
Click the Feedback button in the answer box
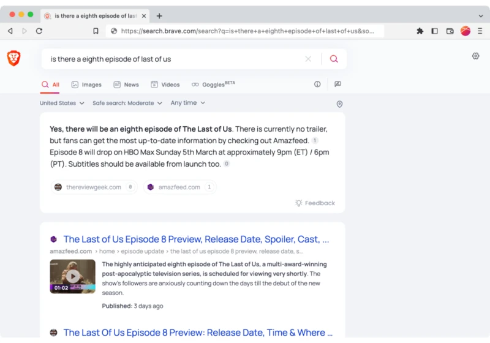pos(315,203)
